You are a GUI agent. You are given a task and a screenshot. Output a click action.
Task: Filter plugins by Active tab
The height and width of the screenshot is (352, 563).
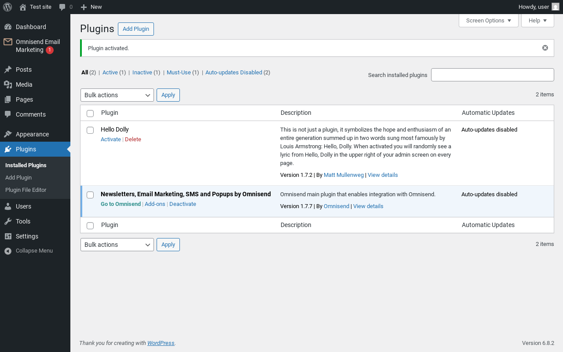click(x=110, y=73)
